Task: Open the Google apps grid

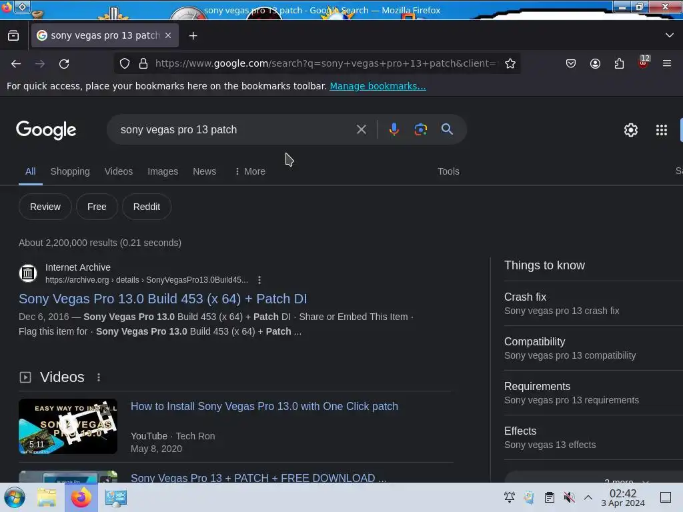Action: pos(661,130)
